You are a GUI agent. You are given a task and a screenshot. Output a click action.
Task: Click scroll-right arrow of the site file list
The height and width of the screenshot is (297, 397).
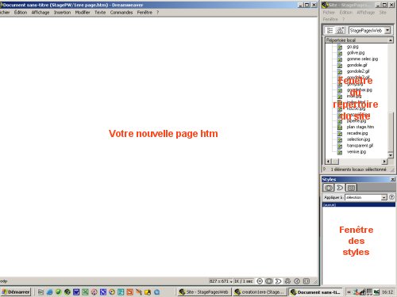tap(384, 161)
